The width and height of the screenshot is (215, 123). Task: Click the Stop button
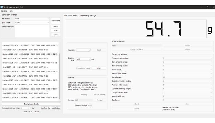[x=99, y=68]
